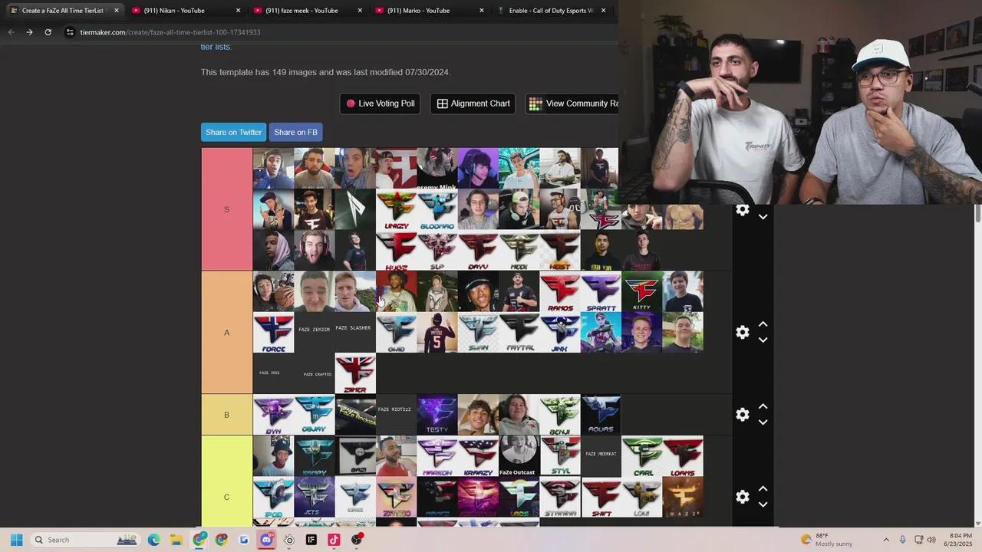Image resolution: width=982 pixels, height=552 pixels.
Task: Select the FAZE MEERKAT tile in C tier
Action: (x=601, y=456)
